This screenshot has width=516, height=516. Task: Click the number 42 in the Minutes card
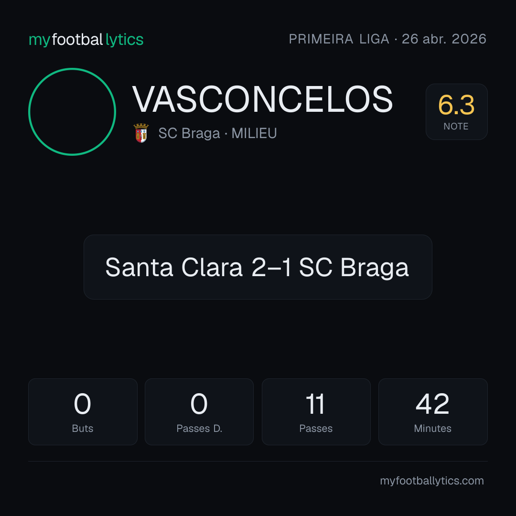[x=433, y=404]
